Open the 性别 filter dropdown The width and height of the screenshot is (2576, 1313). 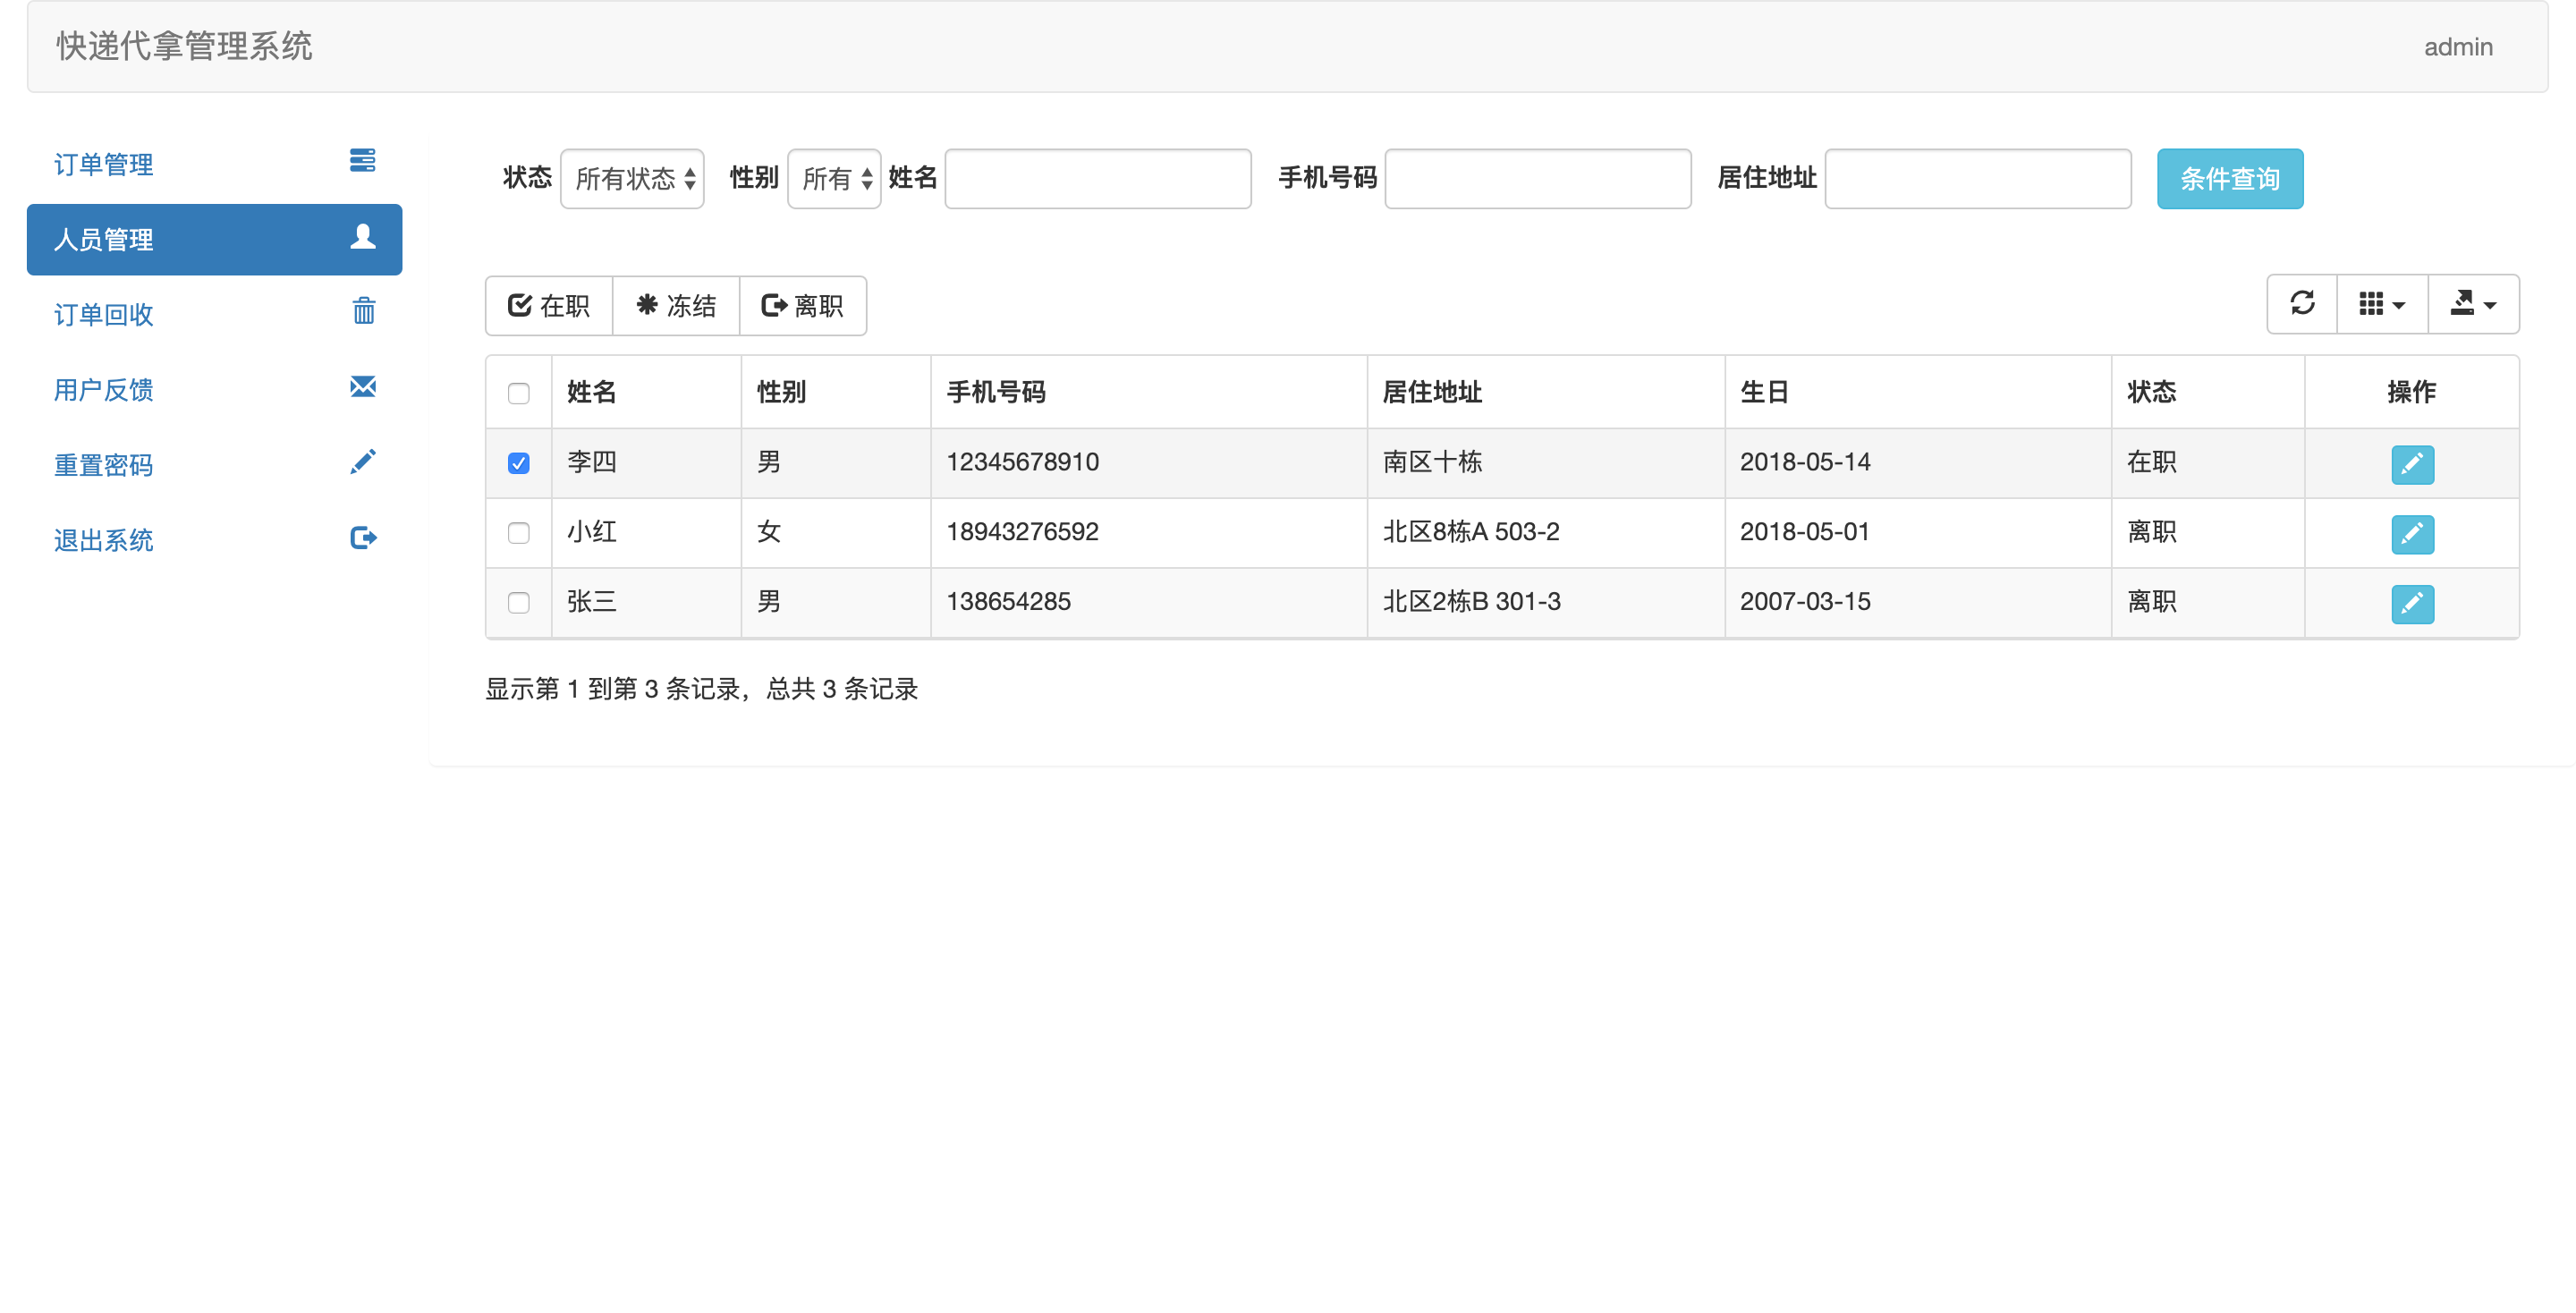[833, 179]
